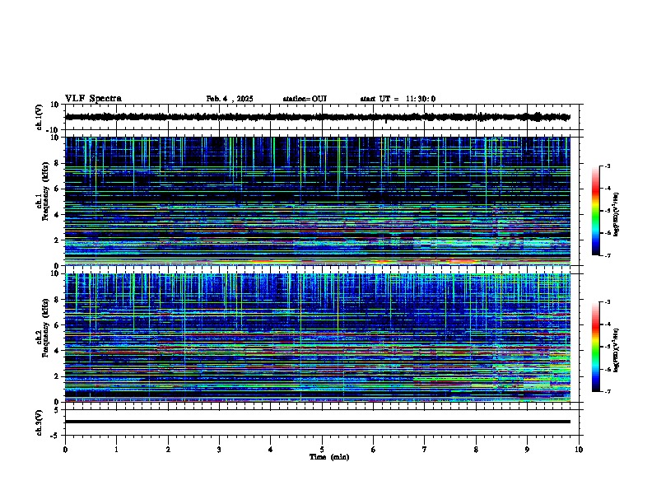Click the ch.2 color scale bar

tap(596, 347)
